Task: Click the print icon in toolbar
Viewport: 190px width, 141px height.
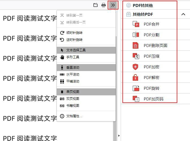Action: (104, 5)
